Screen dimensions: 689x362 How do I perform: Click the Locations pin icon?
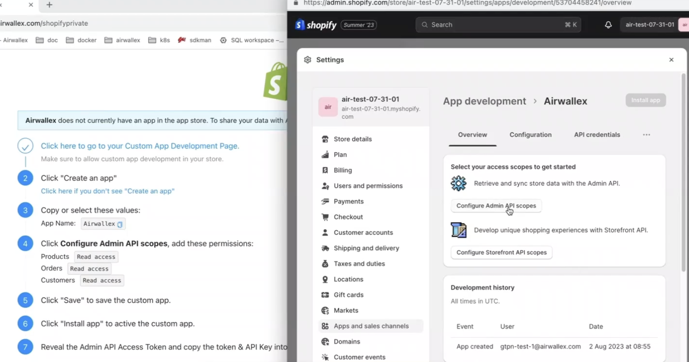click(325, 279)
